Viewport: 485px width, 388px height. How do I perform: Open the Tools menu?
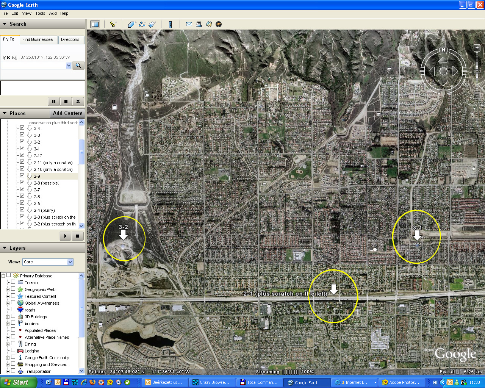[x=40, y=13]
